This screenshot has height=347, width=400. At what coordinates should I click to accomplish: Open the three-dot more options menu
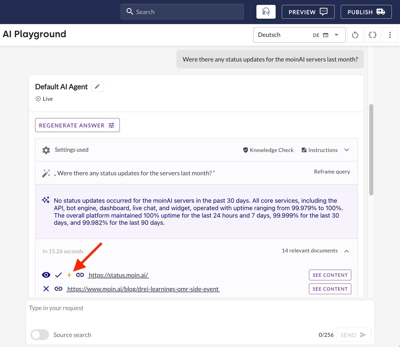[390, 35]
